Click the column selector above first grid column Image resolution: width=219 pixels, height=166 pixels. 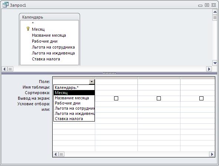pos(74,78)
